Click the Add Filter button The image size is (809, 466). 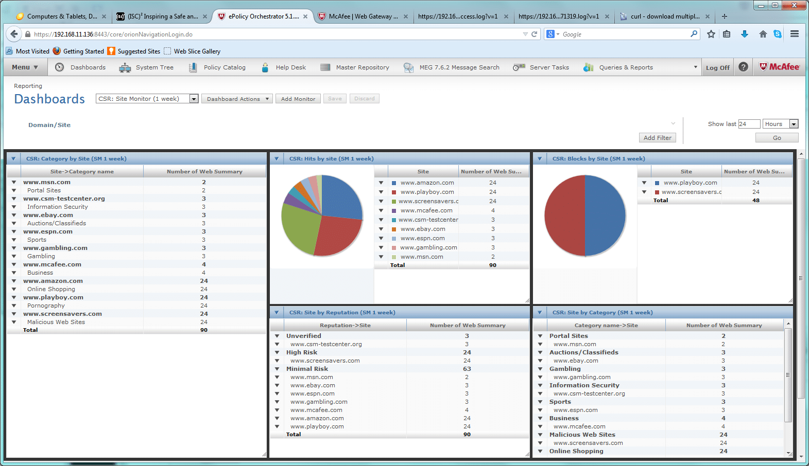(x=658, y=138)
